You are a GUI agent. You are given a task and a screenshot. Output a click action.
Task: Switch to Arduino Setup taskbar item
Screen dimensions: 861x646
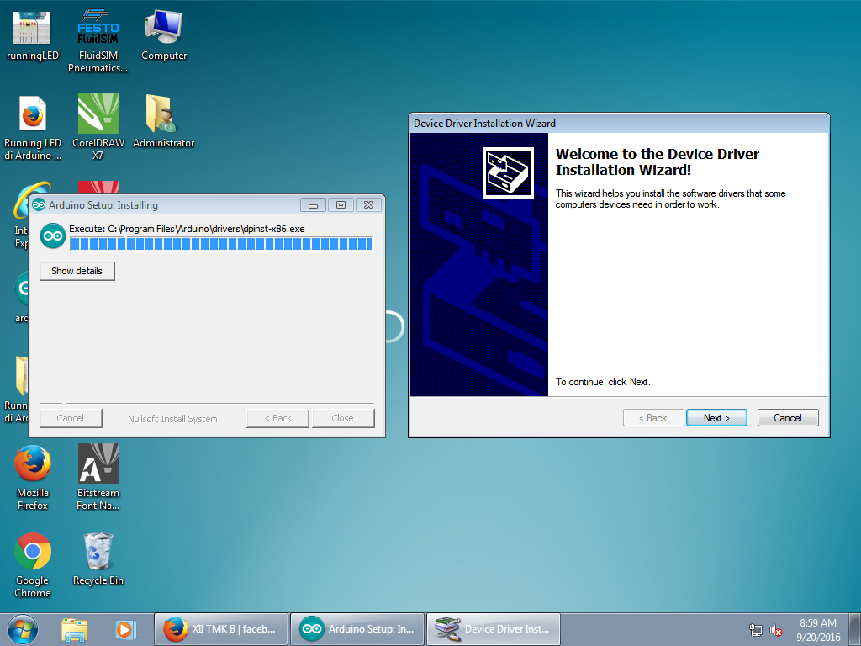point(357,629)
